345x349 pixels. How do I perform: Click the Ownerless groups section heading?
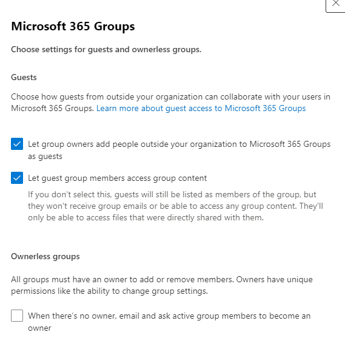tap(45, 256)
